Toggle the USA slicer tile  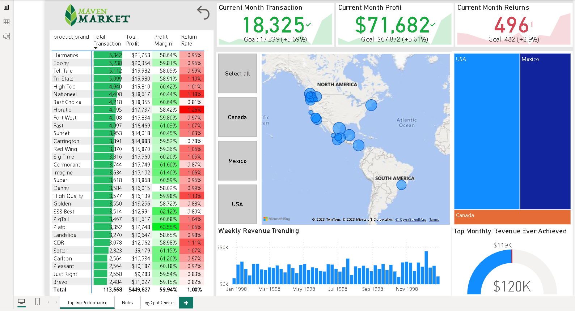(237, 204)
